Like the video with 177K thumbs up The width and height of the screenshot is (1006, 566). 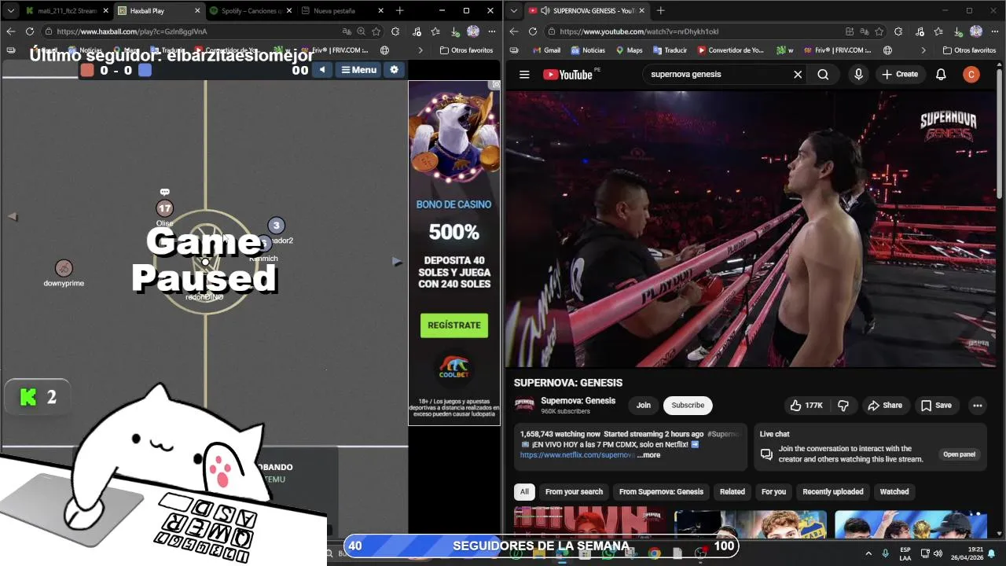tap(806, 406)
